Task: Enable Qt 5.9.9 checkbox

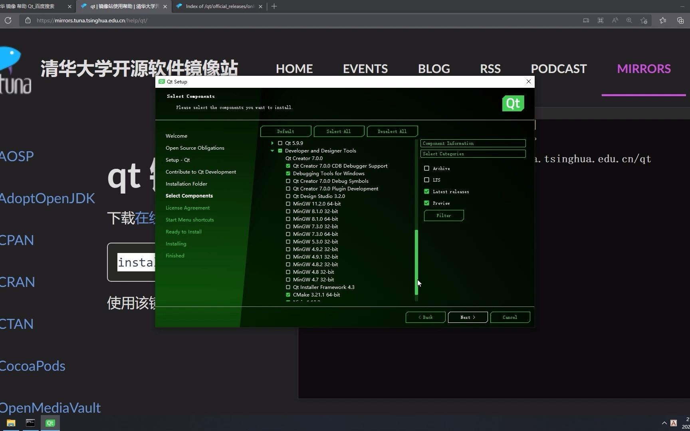Action: click(280, 143)
